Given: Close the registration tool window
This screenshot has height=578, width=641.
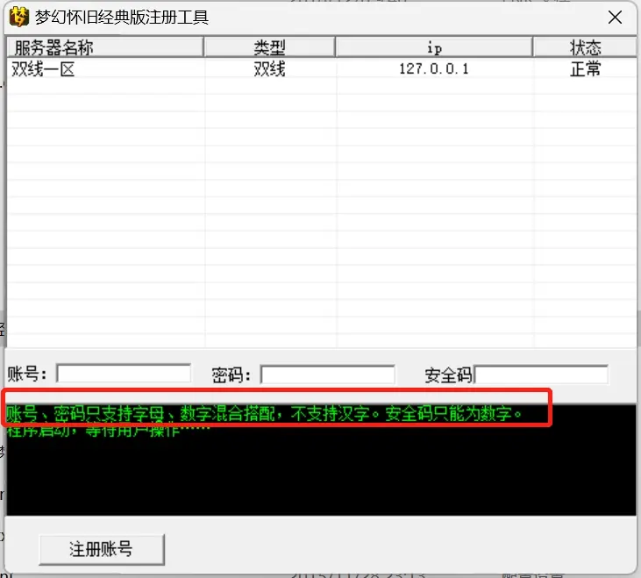Looking at the screenshot, I should [615, 18].
